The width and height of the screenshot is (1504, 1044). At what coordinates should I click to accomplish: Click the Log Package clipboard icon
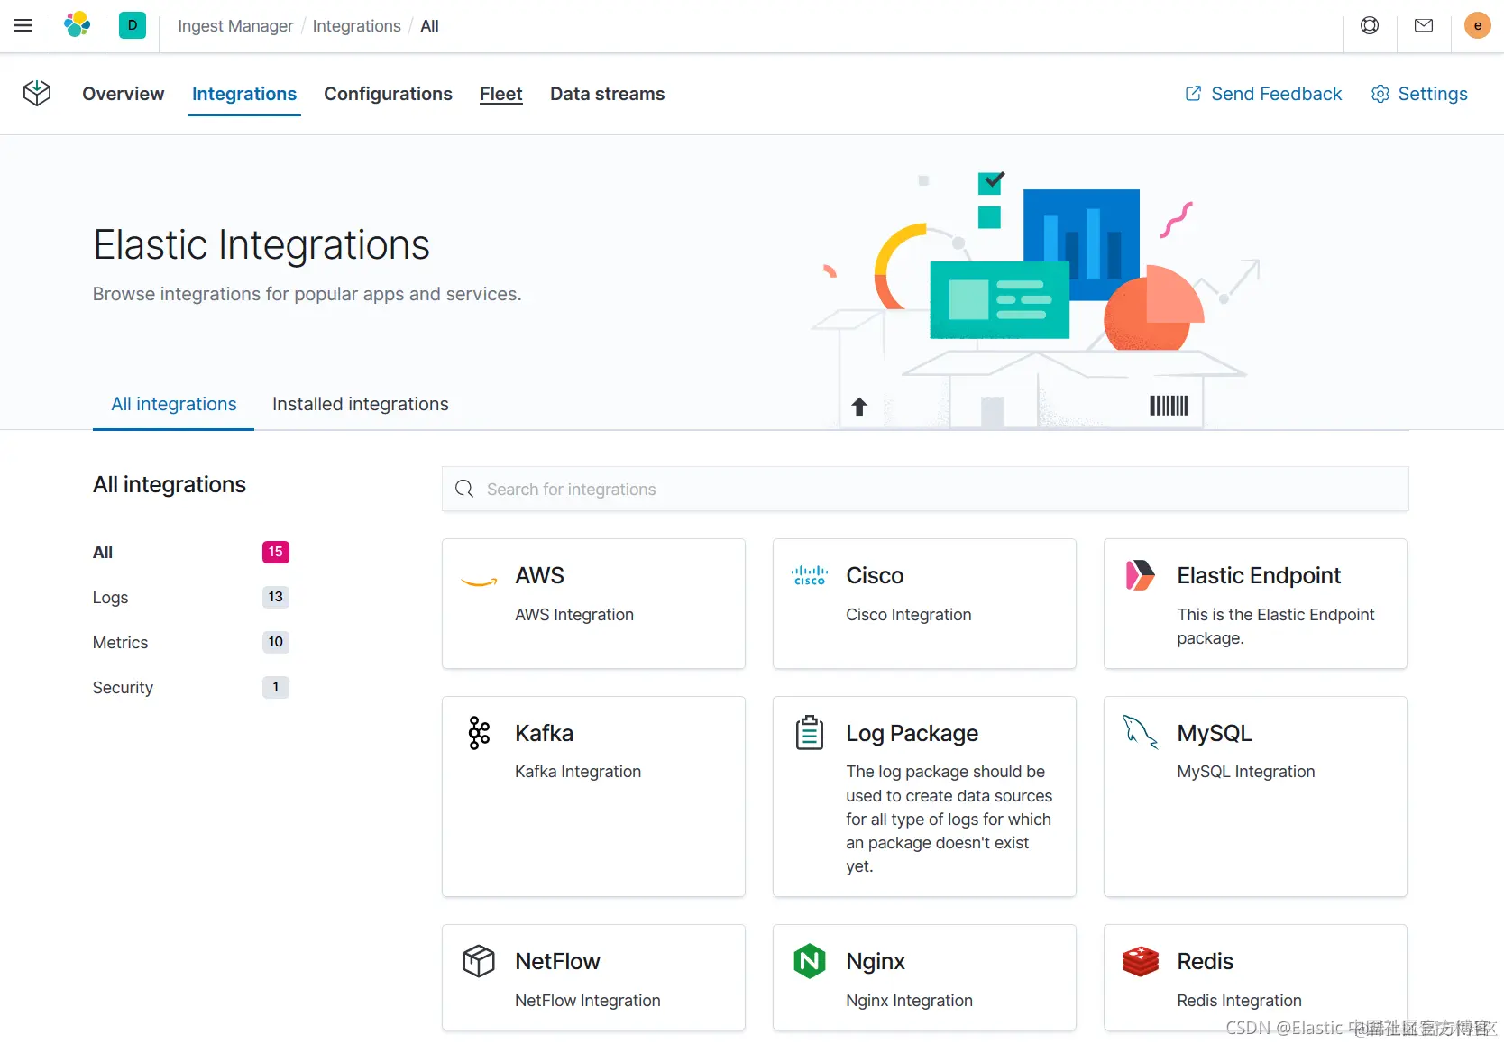pyautogui.click(x=810, y=733)
